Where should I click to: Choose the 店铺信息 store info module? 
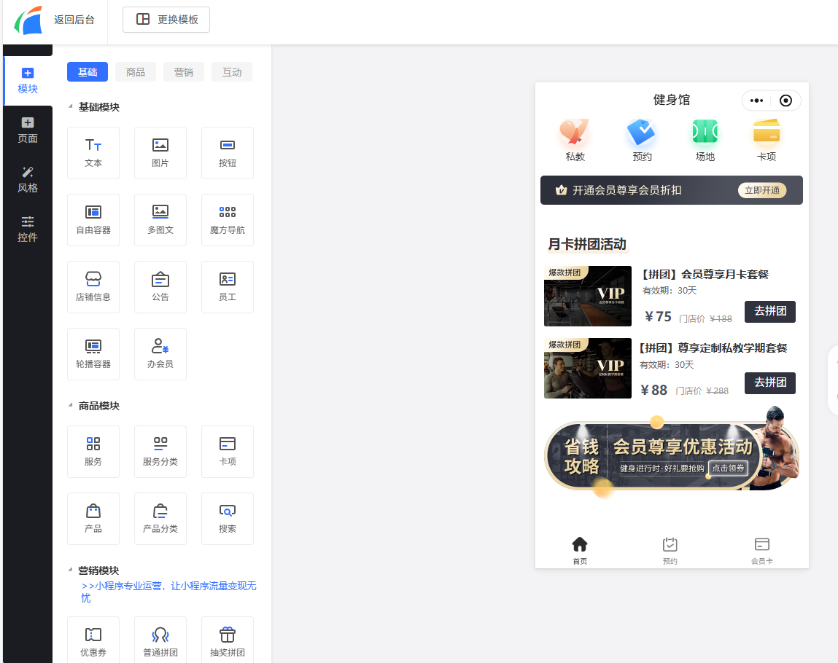coord(93,287)
